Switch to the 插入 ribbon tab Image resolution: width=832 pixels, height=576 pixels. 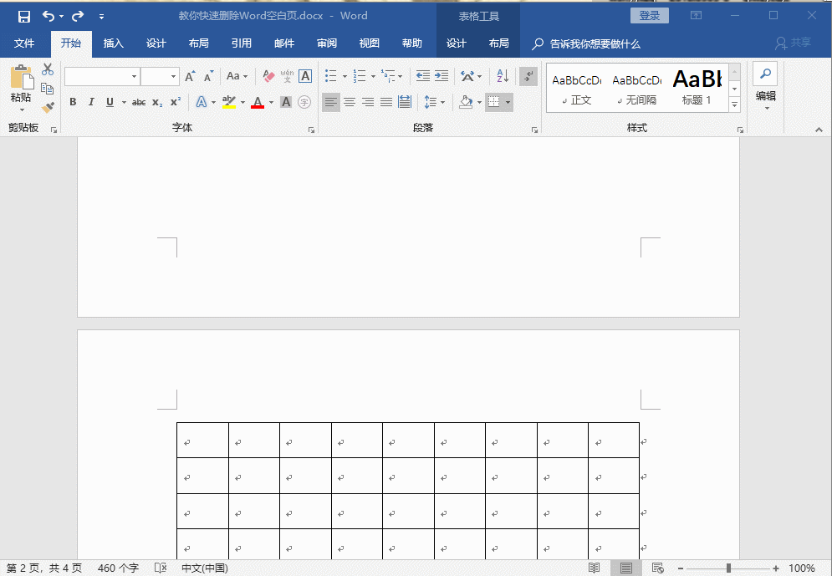click(113, 43)
